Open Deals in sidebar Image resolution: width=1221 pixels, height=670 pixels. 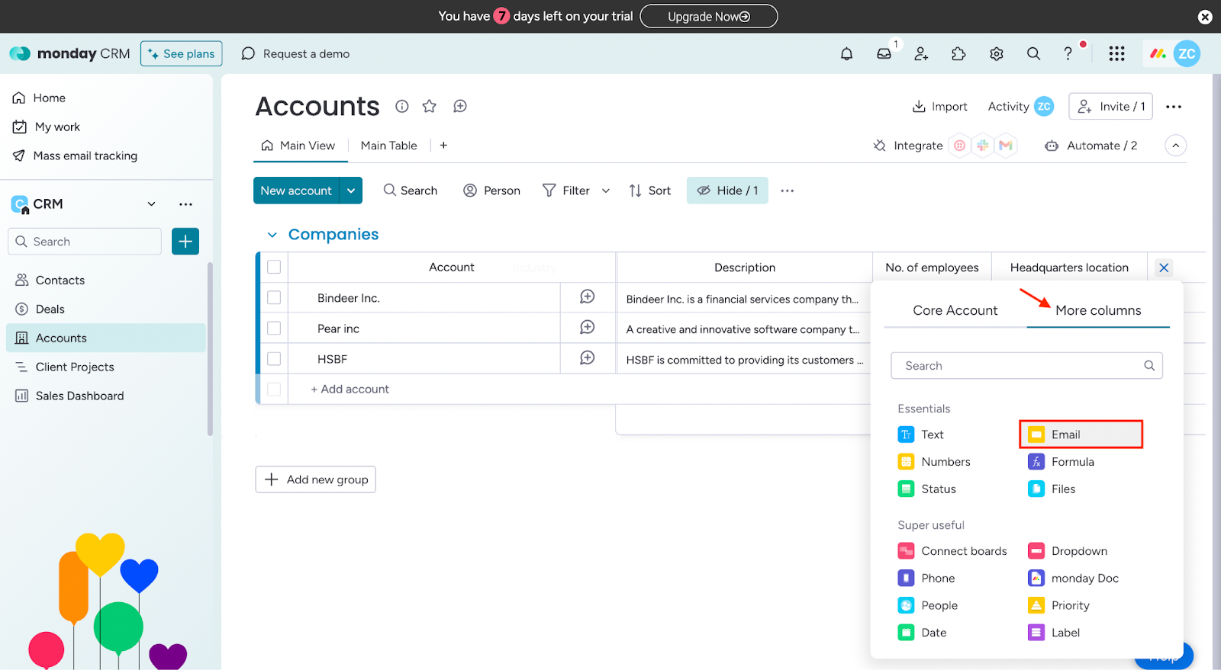(x=106, y=309)
